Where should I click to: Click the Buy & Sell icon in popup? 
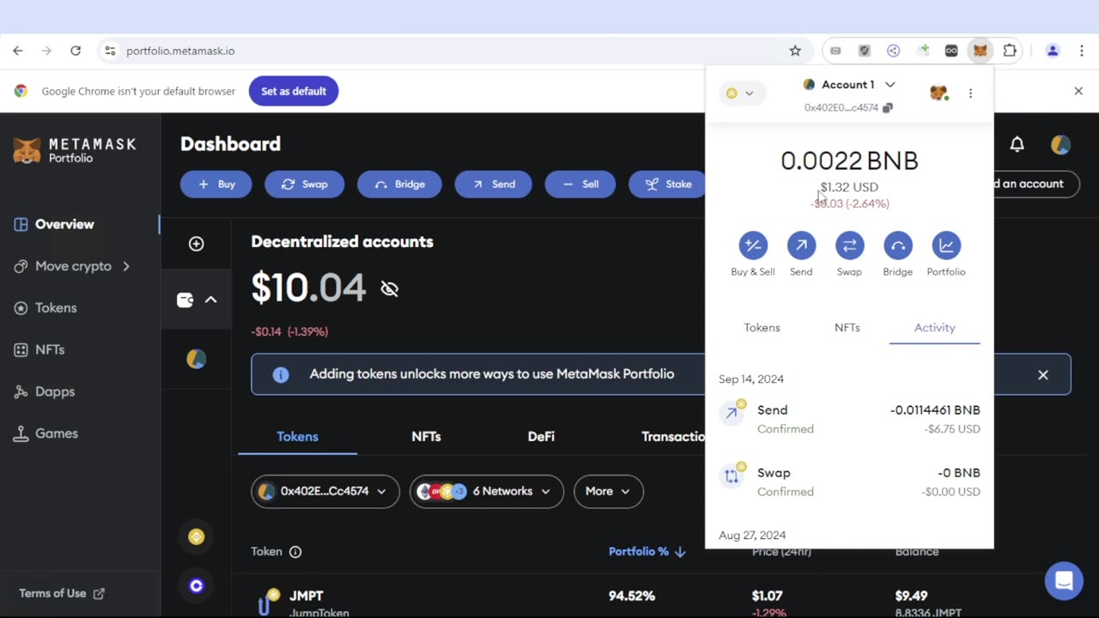(x=753, y=245)
